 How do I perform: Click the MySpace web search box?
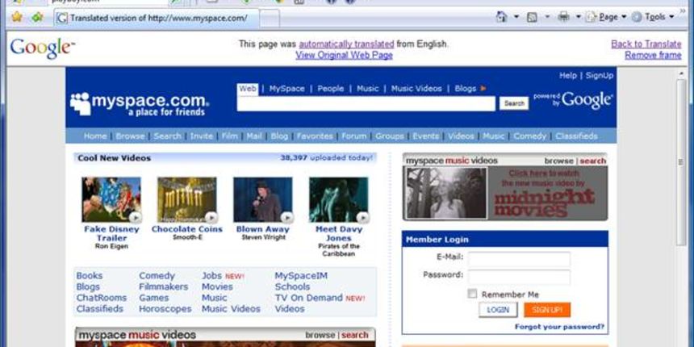click(366, 103)
